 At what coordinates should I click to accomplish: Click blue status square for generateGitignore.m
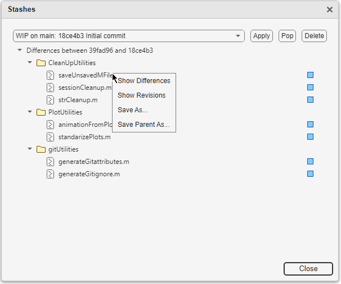tap(310, 174)
